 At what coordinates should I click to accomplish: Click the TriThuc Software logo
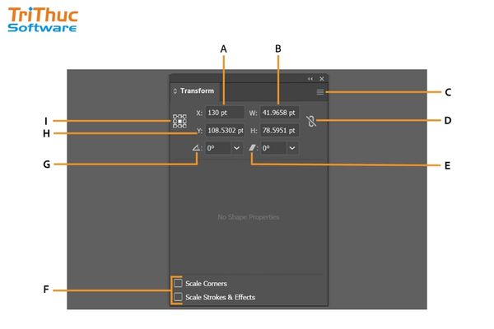(x=43, y=17)
